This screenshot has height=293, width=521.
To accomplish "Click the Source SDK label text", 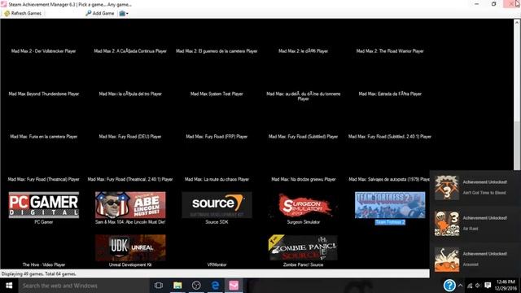I will pyautogui.click(x=217, y=222).
